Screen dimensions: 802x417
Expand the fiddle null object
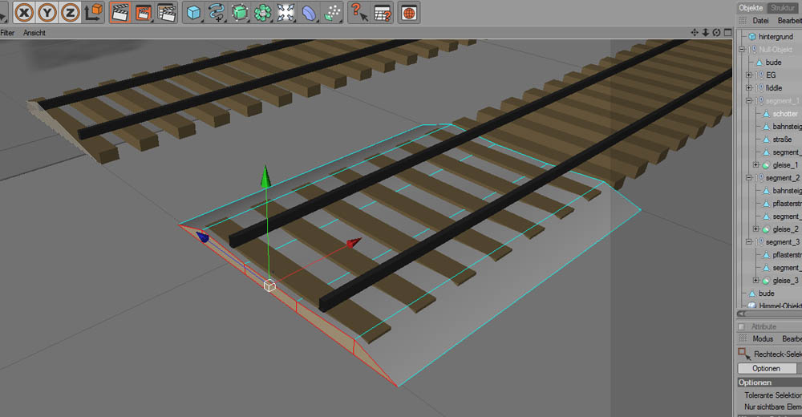coord(748,88)
